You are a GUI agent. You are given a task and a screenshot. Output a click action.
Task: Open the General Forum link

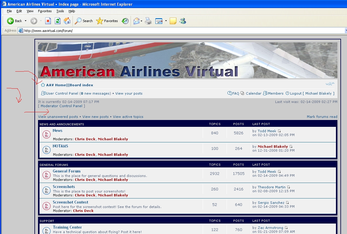66,171
